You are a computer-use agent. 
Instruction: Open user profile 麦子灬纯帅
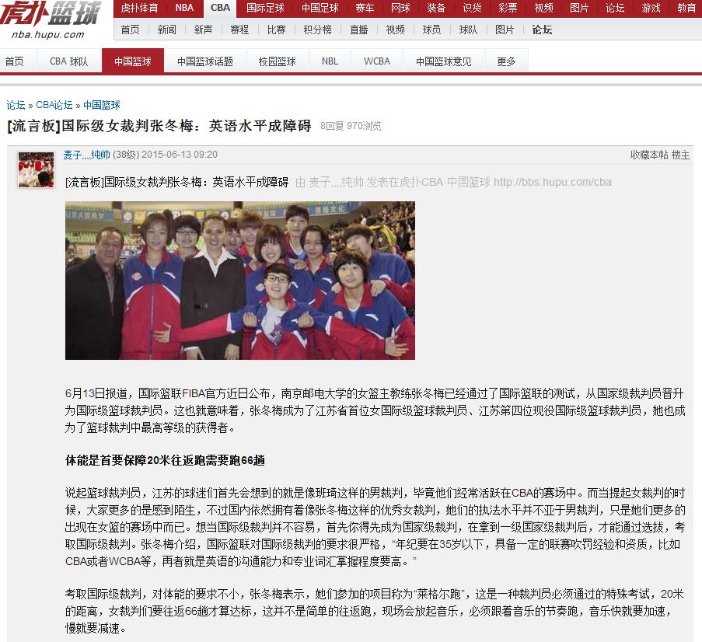87,155
